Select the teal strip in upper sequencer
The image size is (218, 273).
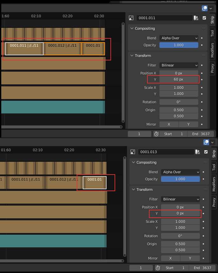click(53, 107)
